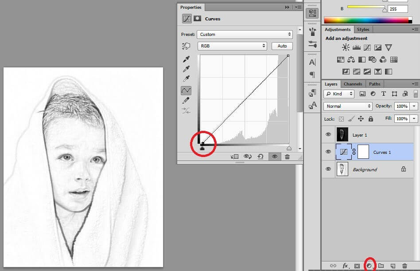
Task: Create new fill or adjustment layer icon
Action: click(x=369, y=266)
